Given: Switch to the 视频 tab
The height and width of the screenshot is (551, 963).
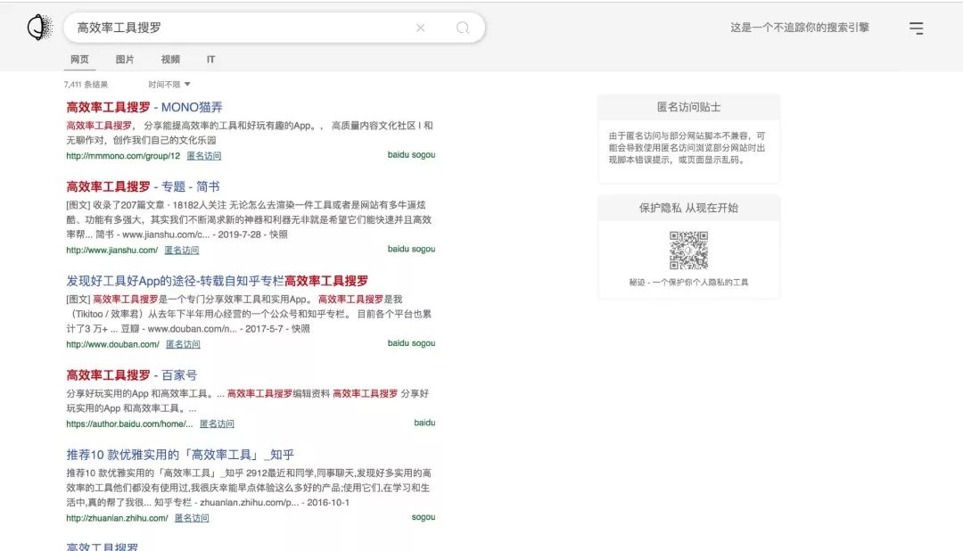Looking at the screenshot, I should tap(170, 60).
